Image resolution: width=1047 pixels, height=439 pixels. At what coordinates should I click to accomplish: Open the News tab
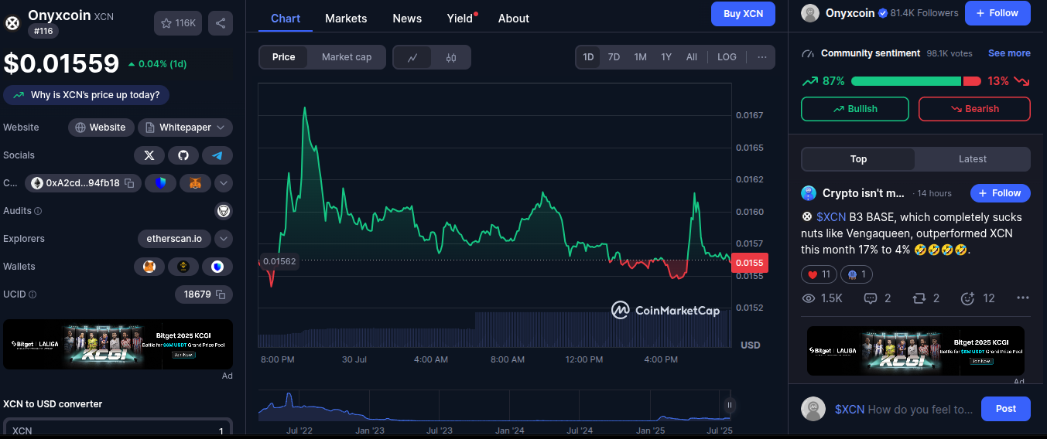(x=407, y=19)
